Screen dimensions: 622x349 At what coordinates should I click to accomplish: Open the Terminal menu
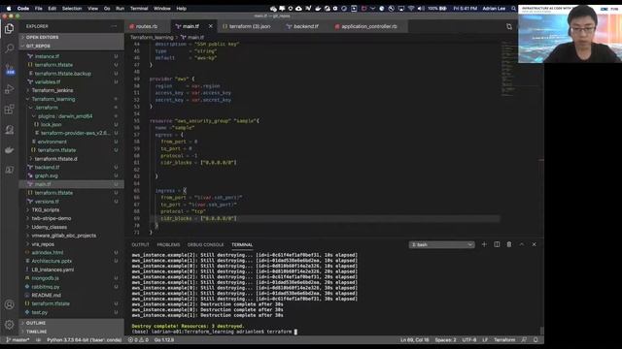(x=139, y=9)
